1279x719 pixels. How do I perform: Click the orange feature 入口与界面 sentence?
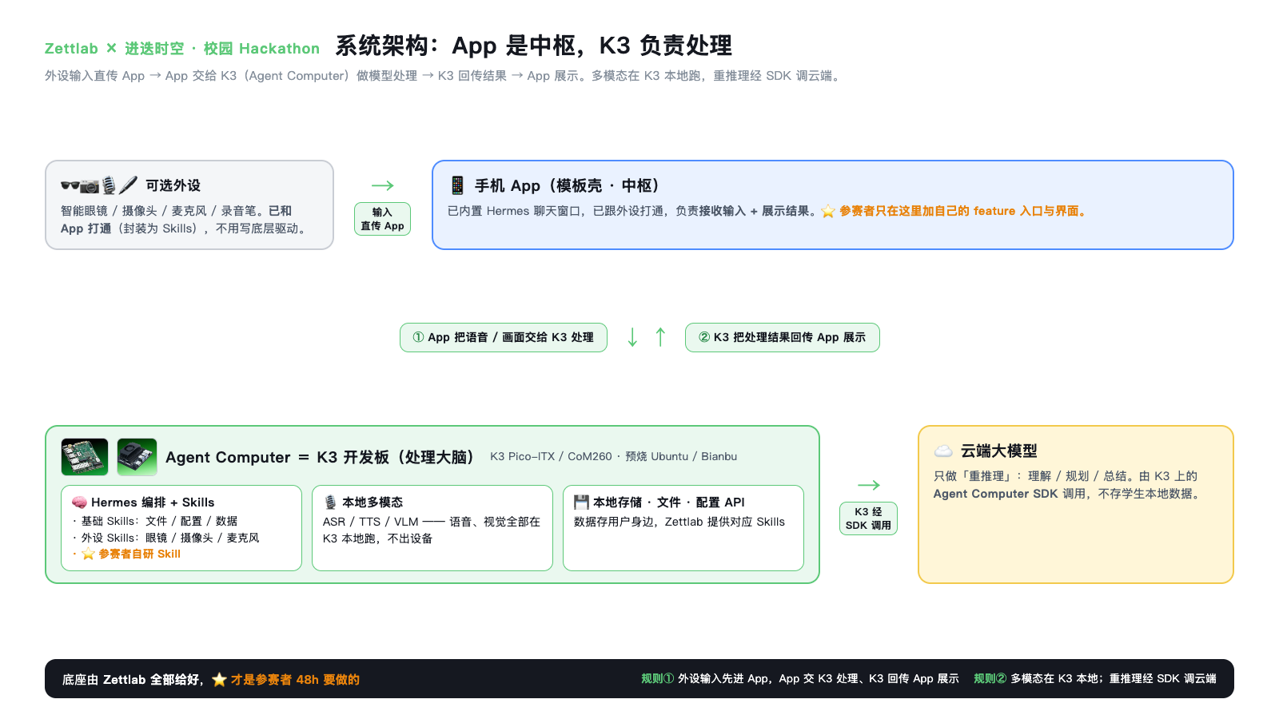(x=964, y=211)
